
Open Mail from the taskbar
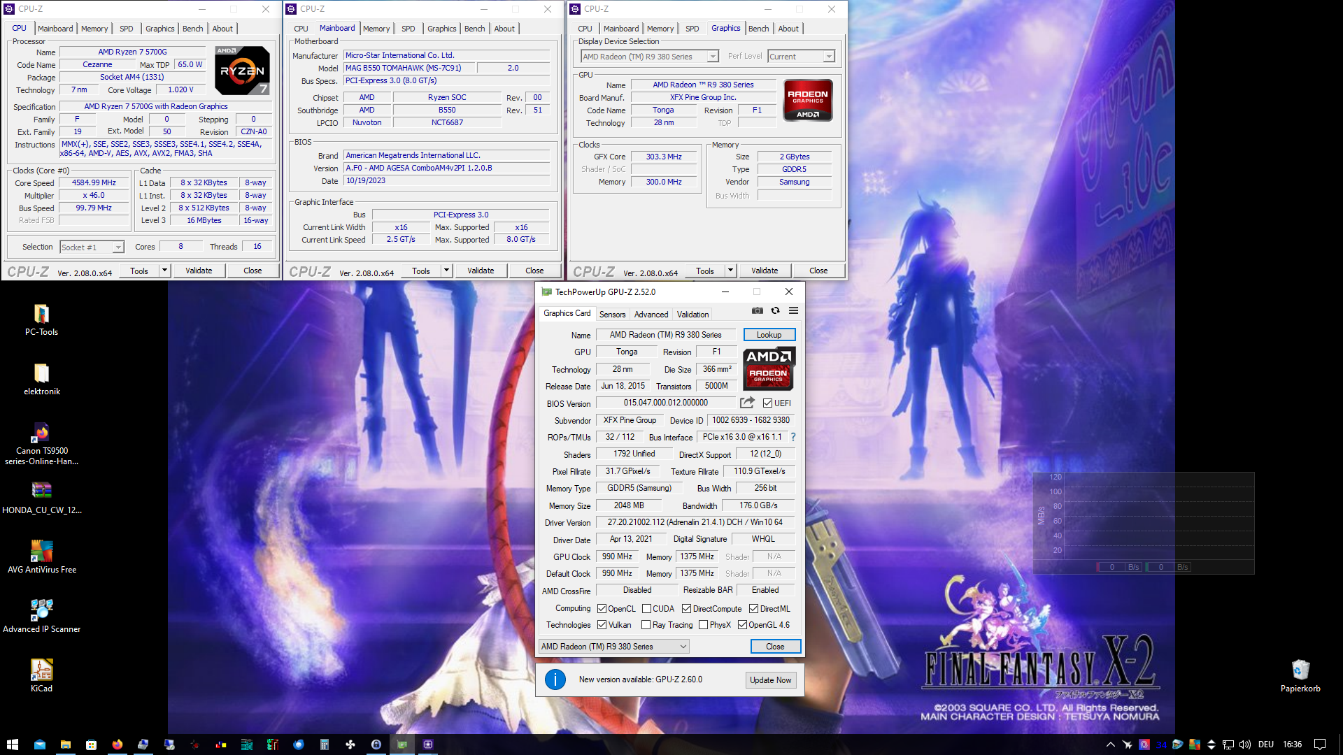[x=39, y=745]
